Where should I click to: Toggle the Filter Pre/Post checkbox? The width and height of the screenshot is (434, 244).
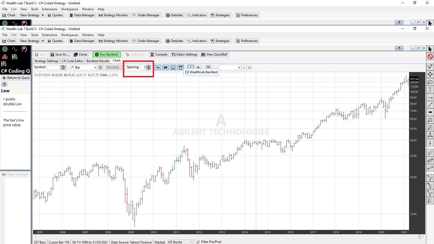click(198, 242)
